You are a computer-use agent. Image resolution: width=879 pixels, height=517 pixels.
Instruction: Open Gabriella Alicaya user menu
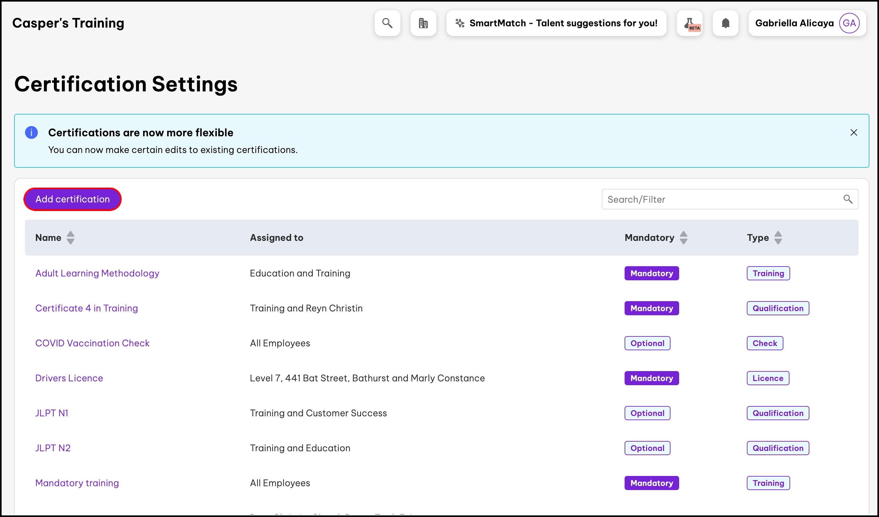click(794, 23)
